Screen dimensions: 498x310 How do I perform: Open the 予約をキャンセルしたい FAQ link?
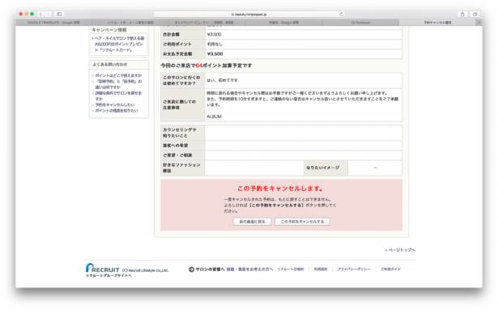pos(115,104)
